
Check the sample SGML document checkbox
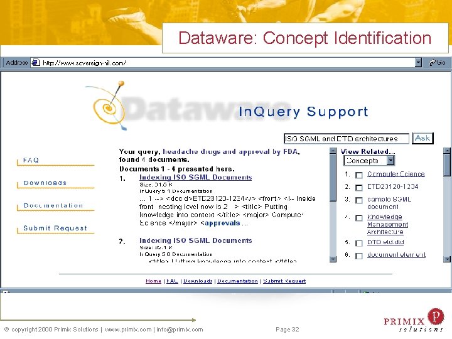pos(359,200)
